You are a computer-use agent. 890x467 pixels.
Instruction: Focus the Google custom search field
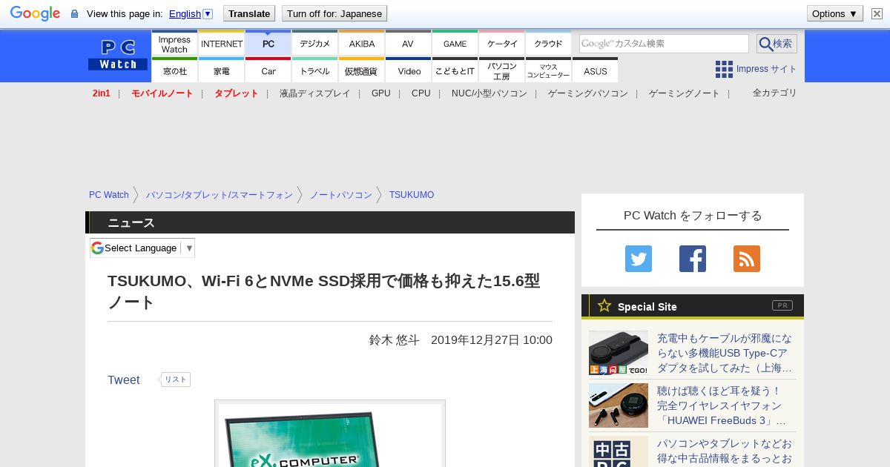pos(664,44)
